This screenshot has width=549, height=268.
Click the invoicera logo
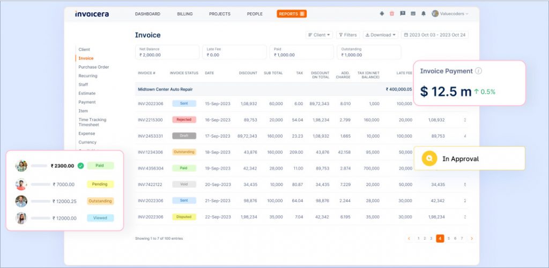tap(92, 14)
